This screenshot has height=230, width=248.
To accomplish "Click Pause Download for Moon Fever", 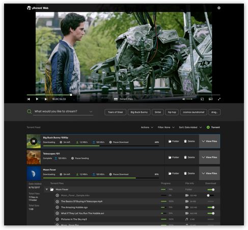I will 119,174.
